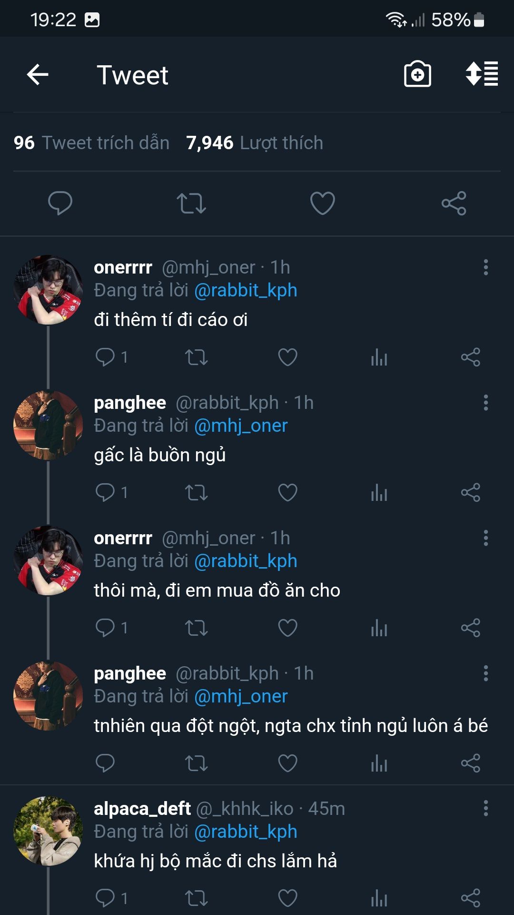Viewport: 514px width, 915px height.
Task: Like the main tweet with heart icon
Action: coord(322,203)
